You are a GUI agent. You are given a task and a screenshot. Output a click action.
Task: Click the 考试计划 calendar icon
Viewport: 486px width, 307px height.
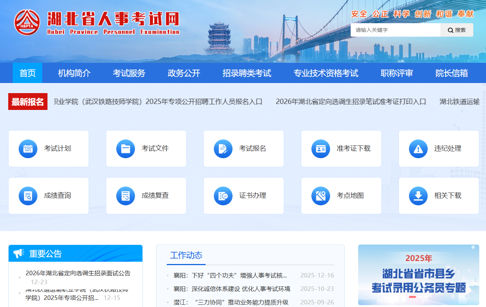click(x=28, y=149)
